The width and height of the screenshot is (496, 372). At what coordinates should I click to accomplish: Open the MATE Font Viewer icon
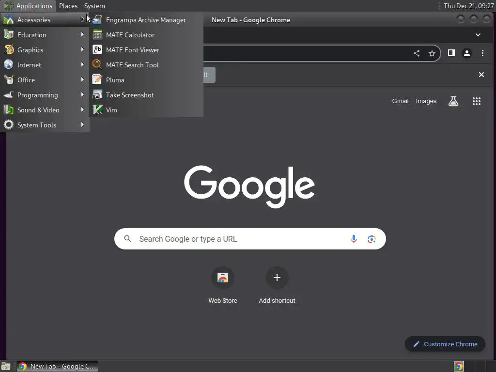(97, 50)
